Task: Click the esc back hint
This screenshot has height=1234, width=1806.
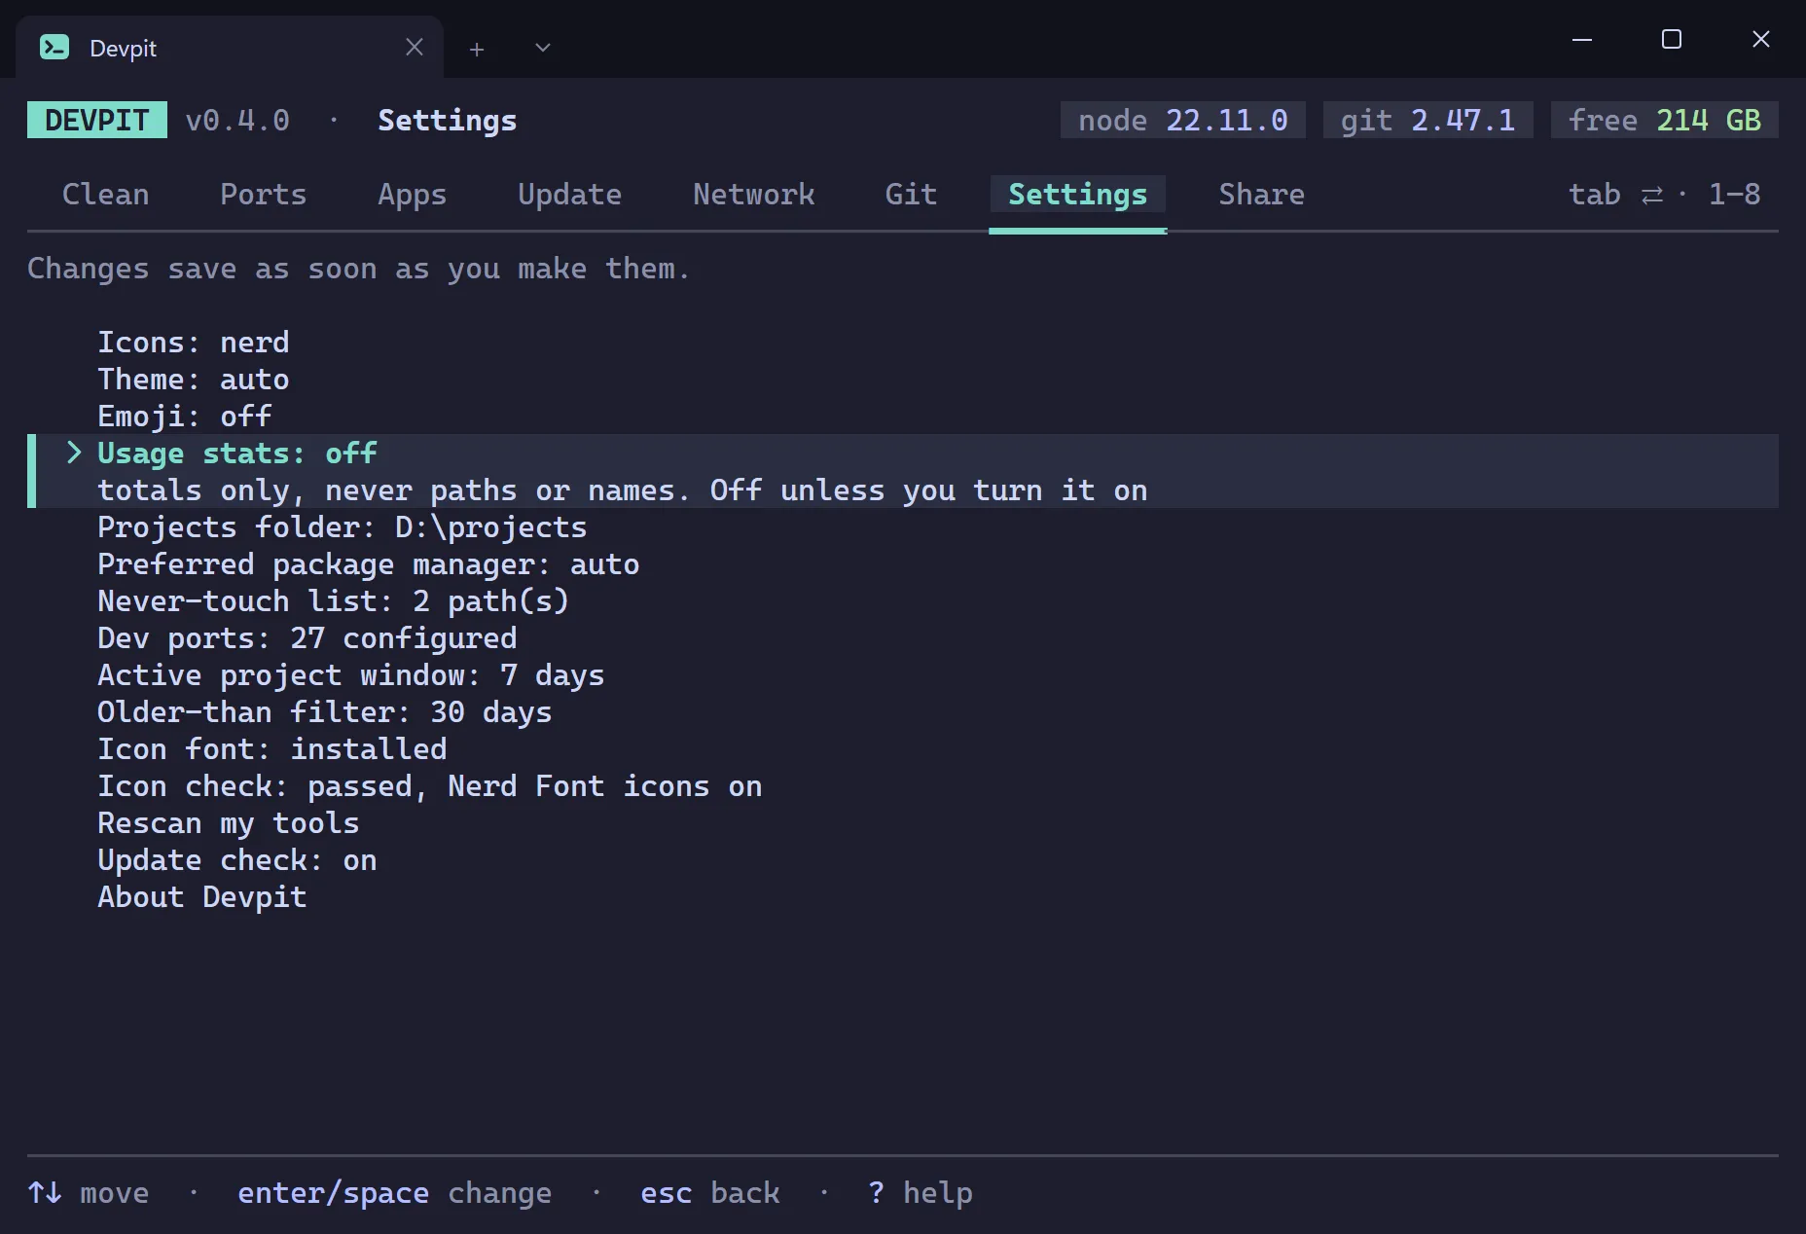Action: pyautogui.click(x=710, y=1193)
